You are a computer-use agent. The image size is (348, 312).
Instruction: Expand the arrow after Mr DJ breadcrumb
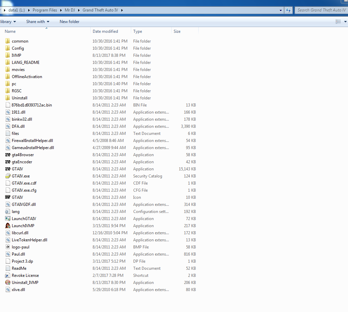(79, 10)
